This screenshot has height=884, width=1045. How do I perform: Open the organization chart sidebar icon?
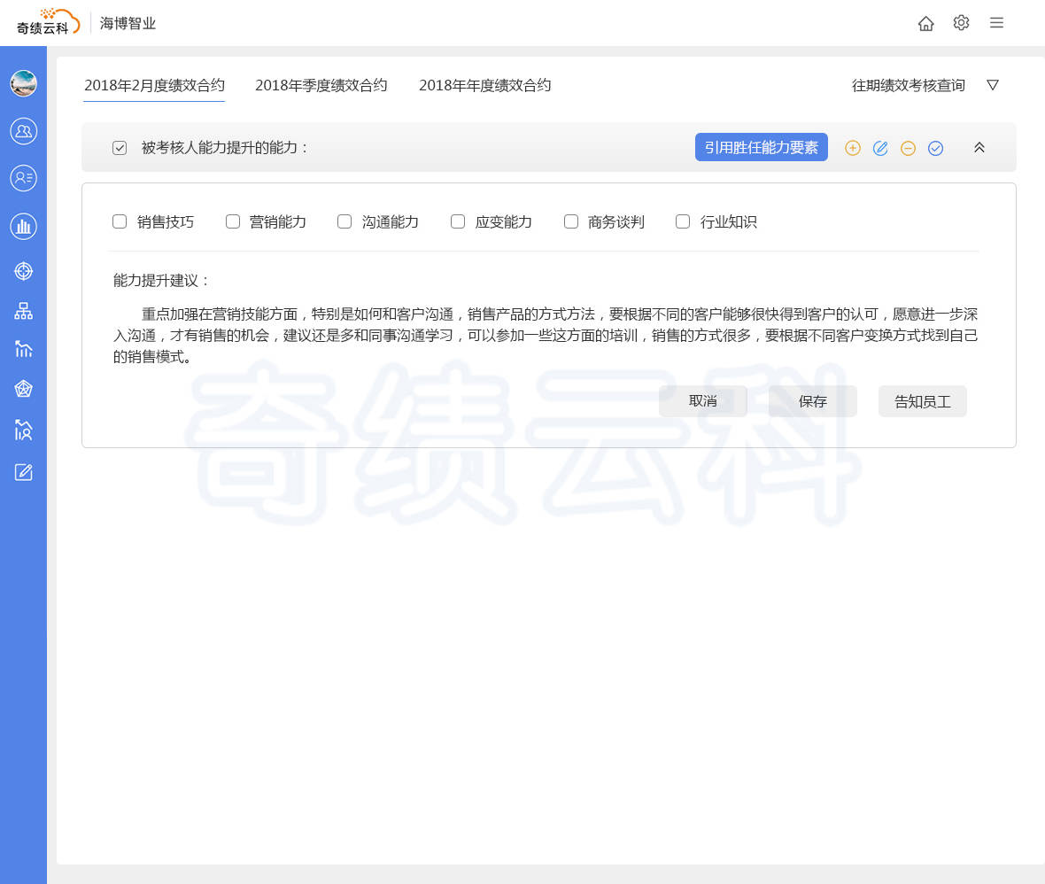[24, 311]
